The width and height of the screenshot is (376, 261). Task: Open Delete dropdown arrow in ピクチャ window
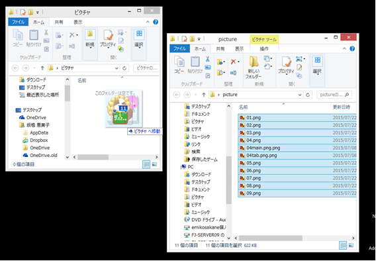point(77,35)
